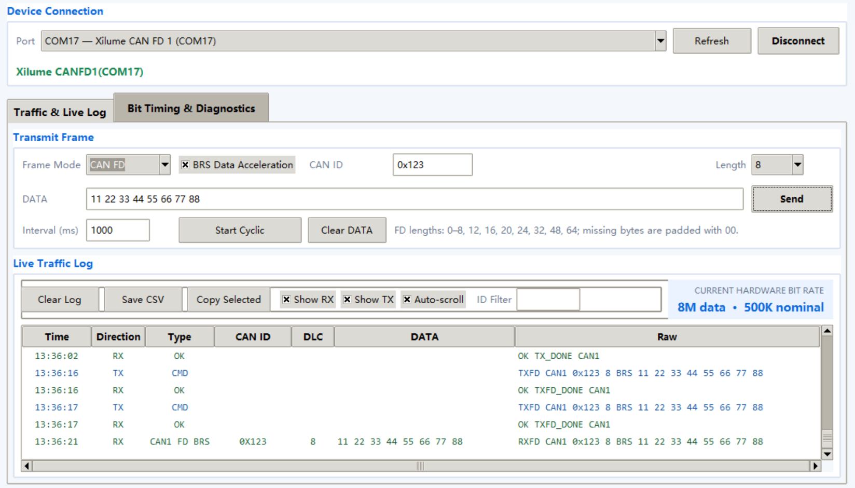
Task: Click the Clear Log button
Action: click(x=60, y=300)
